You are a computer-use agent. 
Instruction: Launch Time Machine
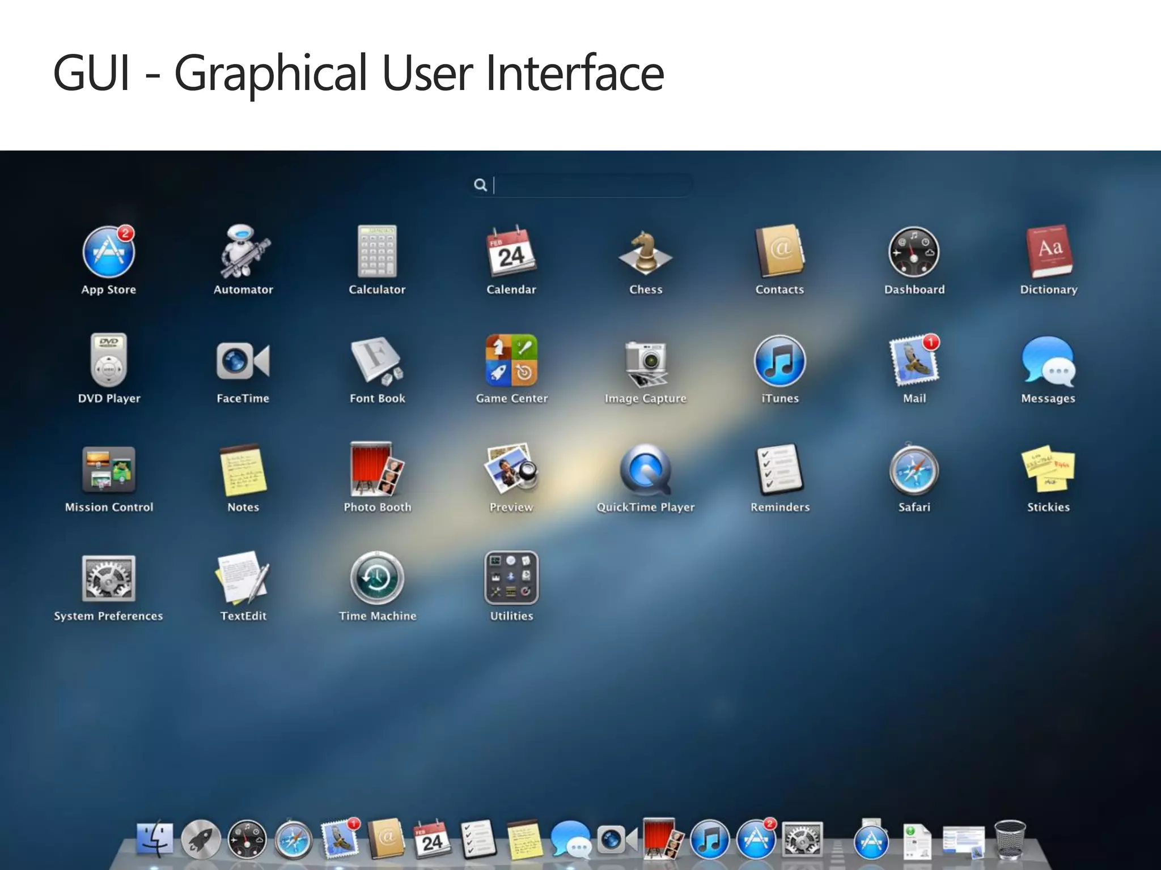tap(377, 578)
